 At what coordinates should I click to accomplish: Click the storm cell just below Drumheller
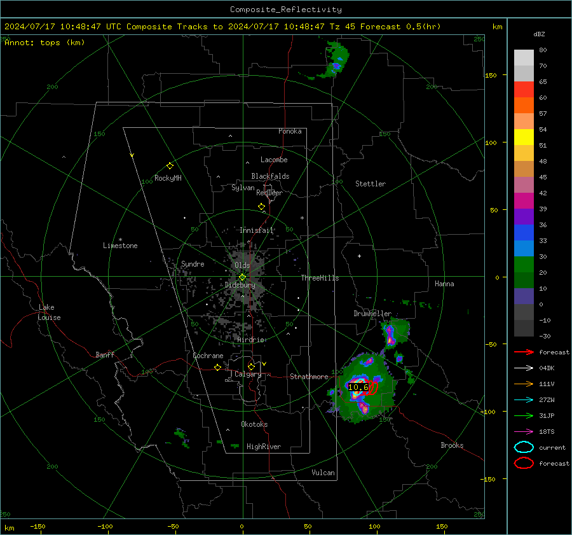pos(394,332)
